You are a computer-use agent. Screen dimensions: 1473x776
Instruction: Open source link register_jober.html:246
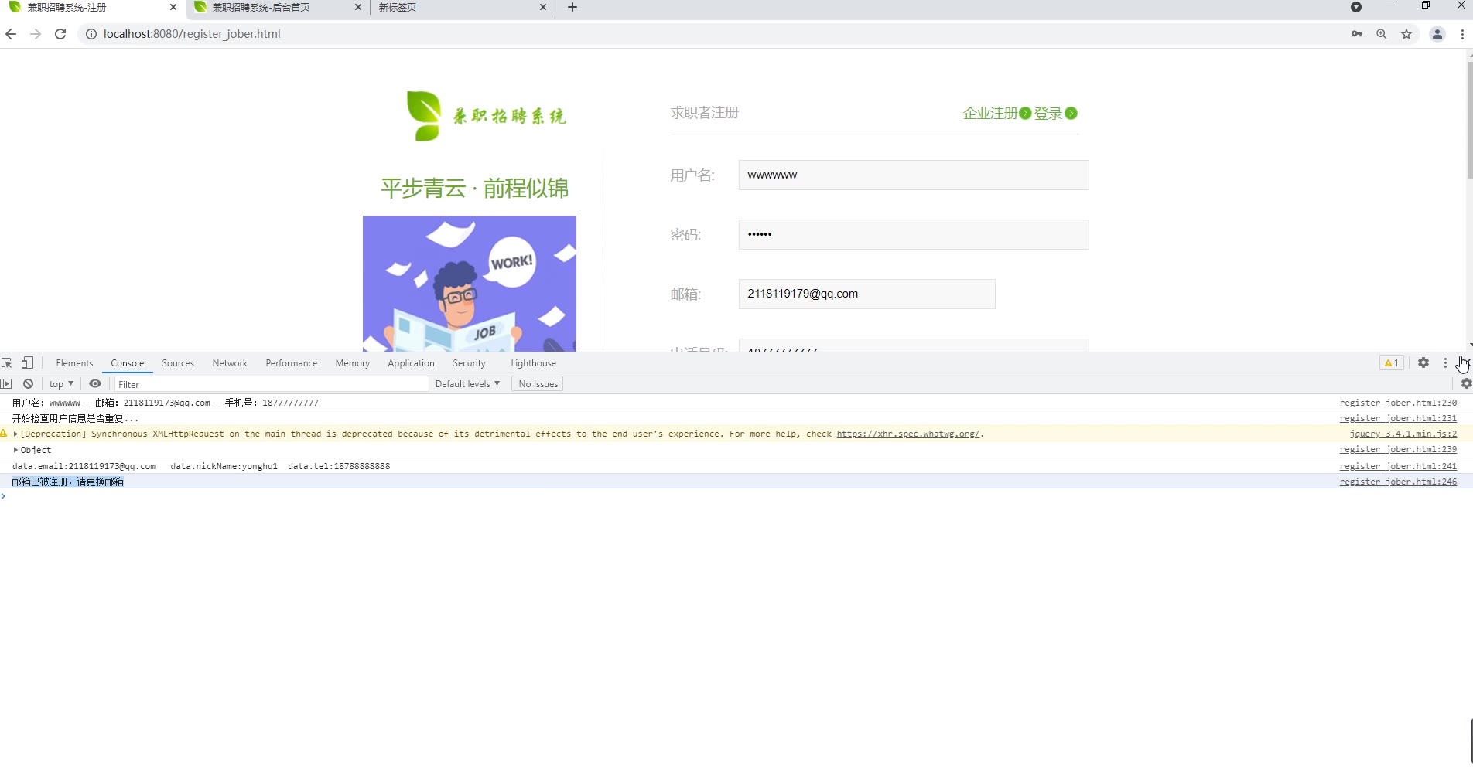[x=1398, y=482]
